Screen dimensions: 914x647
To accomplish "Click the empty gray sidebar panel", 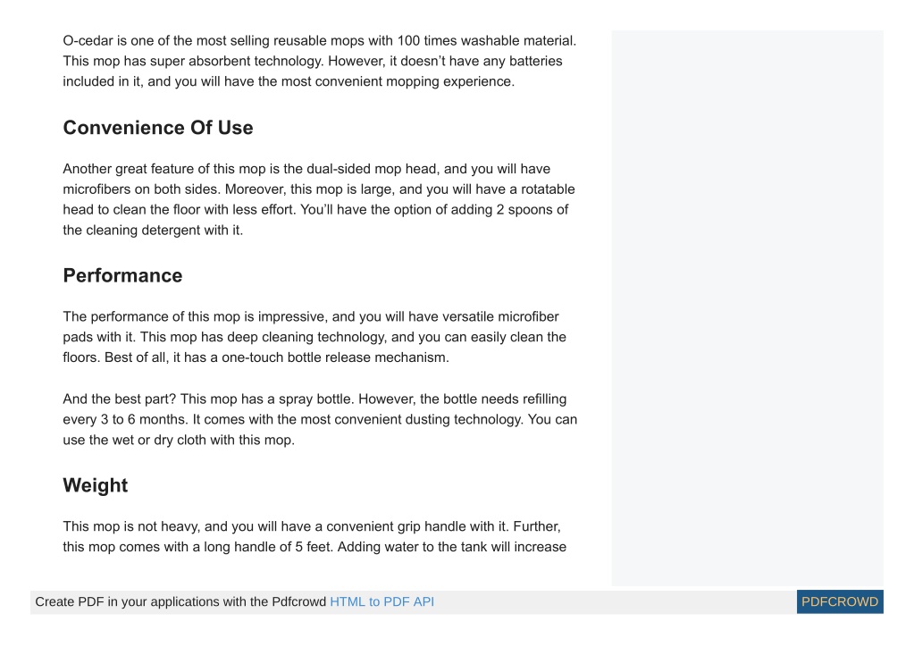I will 747,307.
